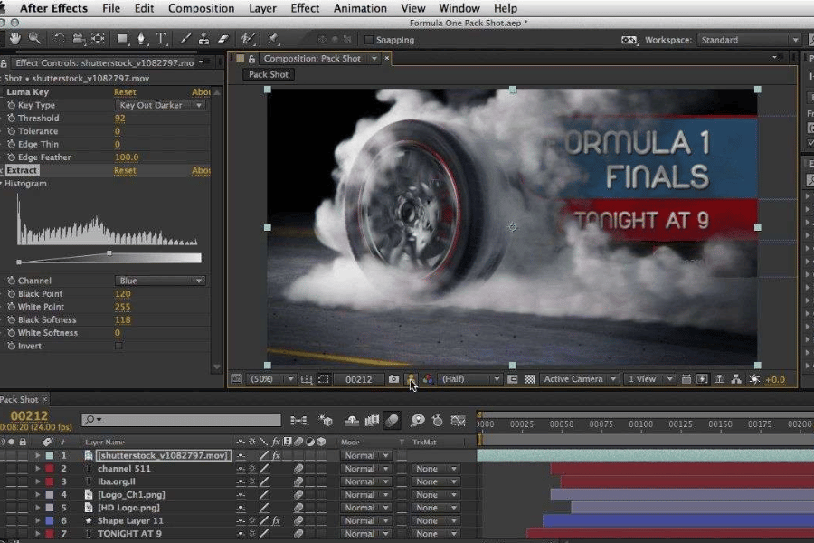Reset the Luma Key effect
The height and width of the screenshot is (543, 814).
point(125,92)
